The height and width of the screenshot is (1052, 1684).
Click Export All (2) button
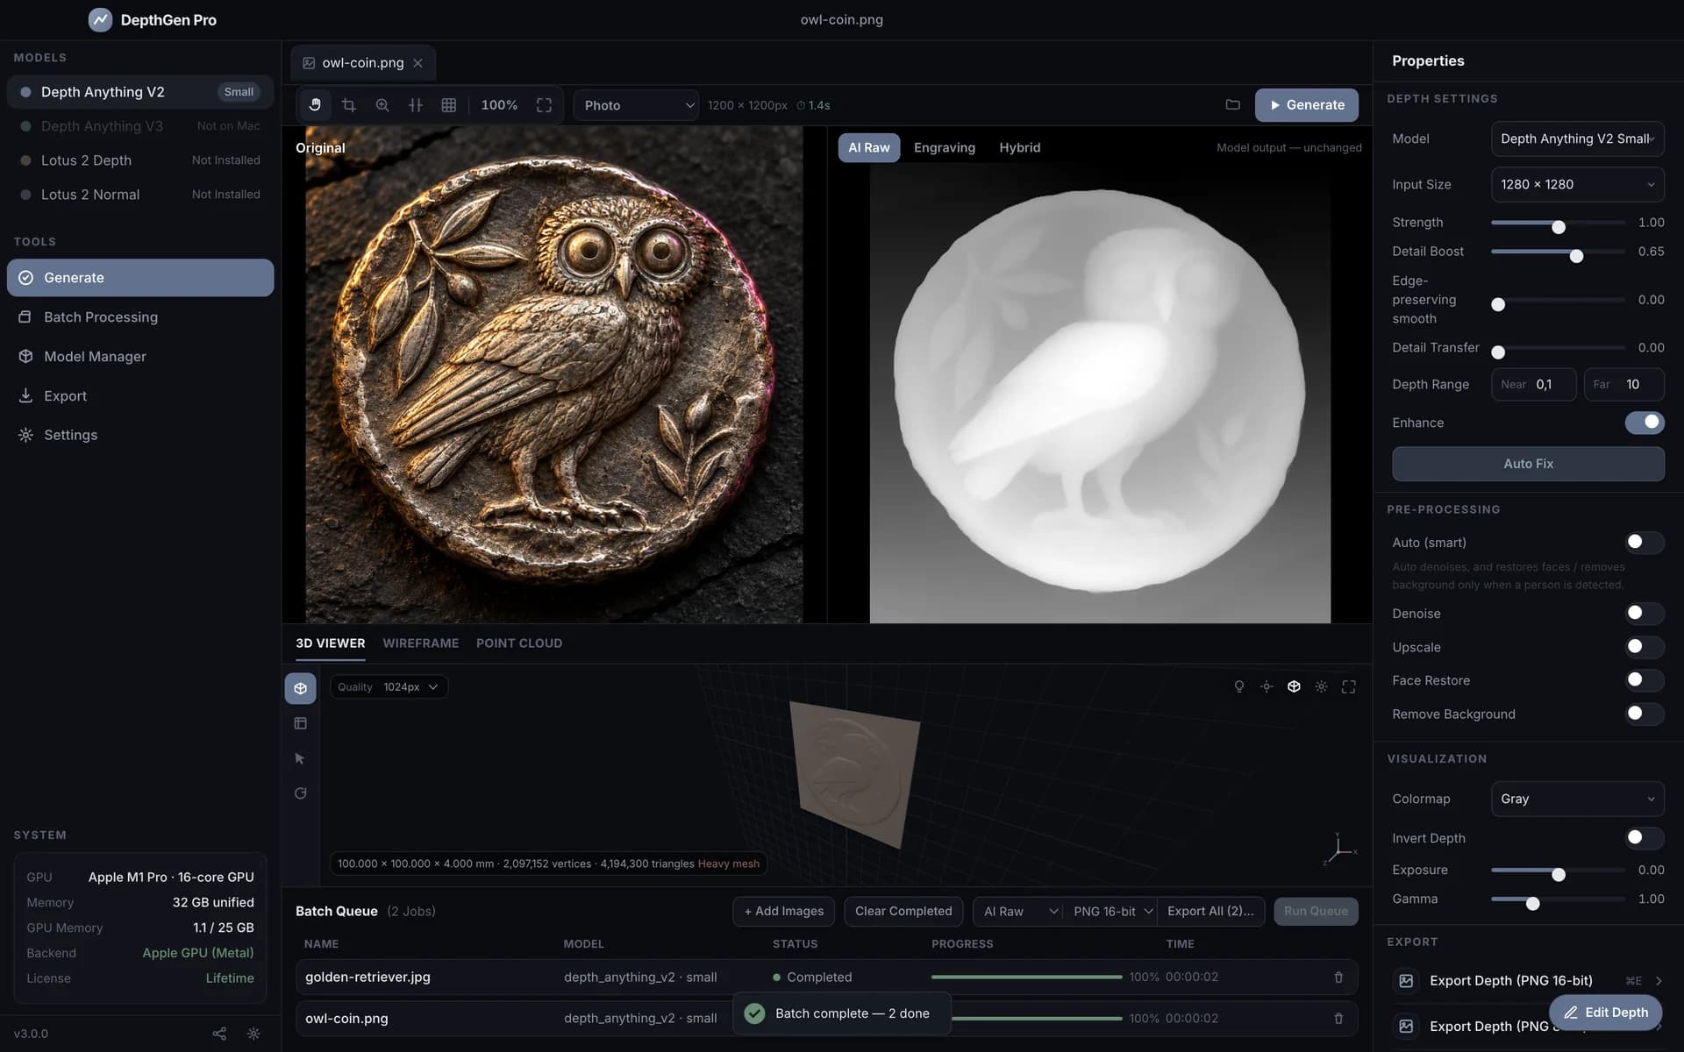(1210, 912)
